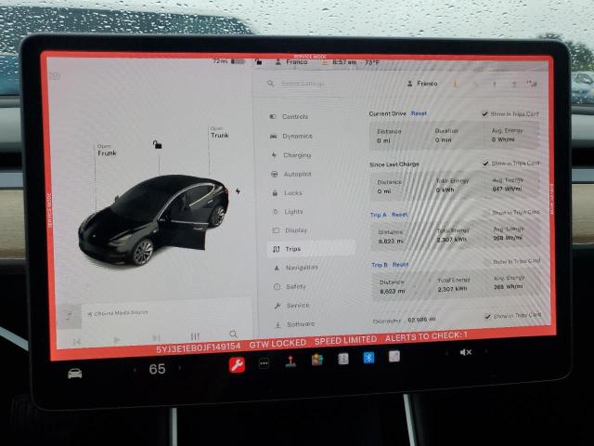Tap the unlock padlock above the car
Viewport: 594px width, 446px height.
click(157, 145)
